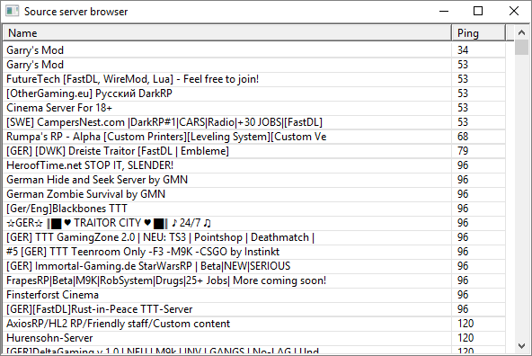This screenshot has width=532, height=356.
Task: Select the FrapesRP|Beta|M9K server row
Action: coord(254,280)
